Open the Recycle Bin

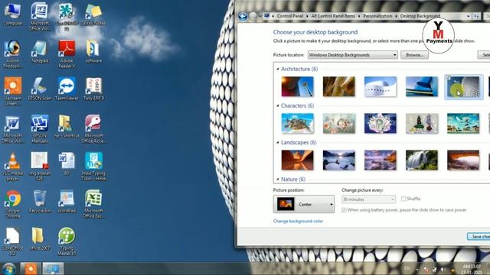[x=40, y=202]
